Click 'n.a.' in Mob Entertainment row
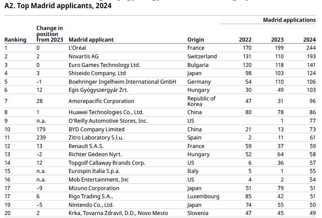 41,180
